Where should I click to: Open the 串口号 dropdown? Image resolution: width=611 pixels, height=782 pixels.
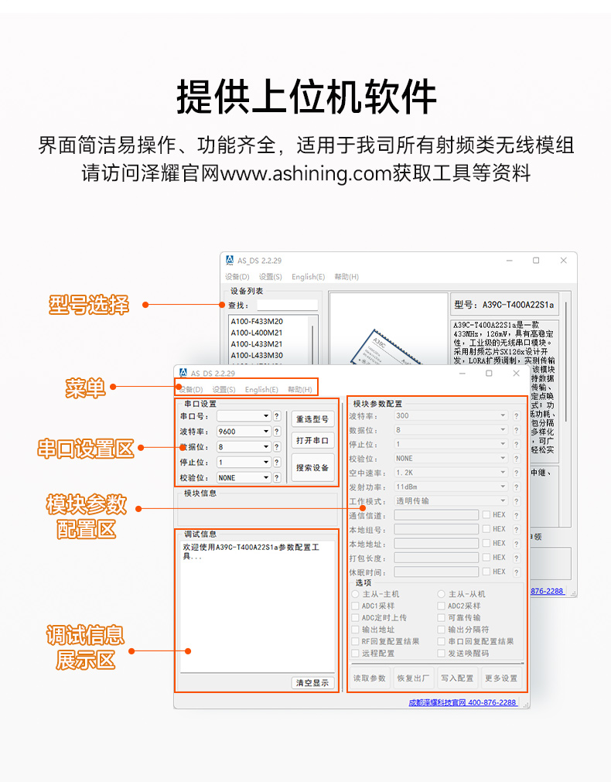[x=244, y=416]
